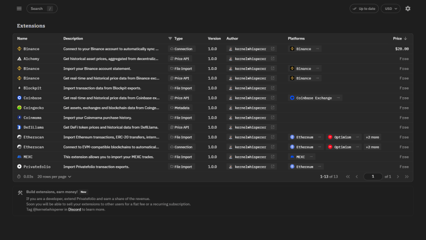426x240 pixels.
Task: Jump to the first page arrow
Action: [348, 176]
